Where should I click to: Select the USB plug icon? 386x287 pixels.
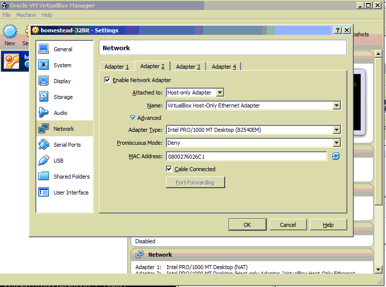coord(44,160)
